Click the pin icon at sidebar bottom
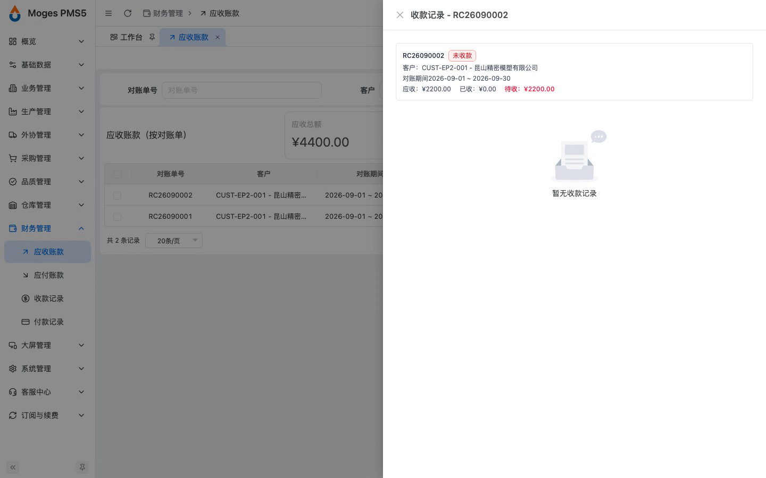This screenshot has width=766, height=478. (82, 467)
